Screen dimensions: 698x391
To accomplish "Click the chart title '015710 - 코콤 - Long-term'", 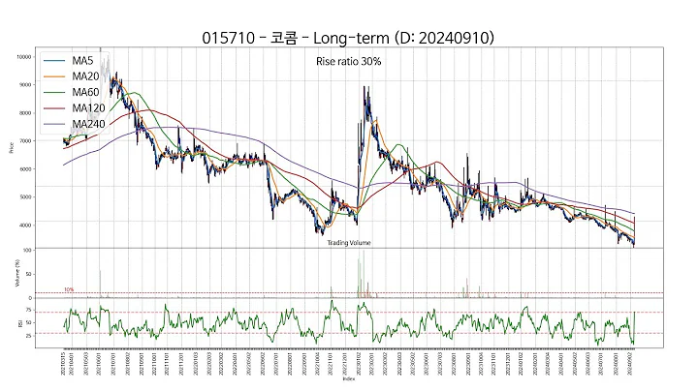I will [297, 38].
